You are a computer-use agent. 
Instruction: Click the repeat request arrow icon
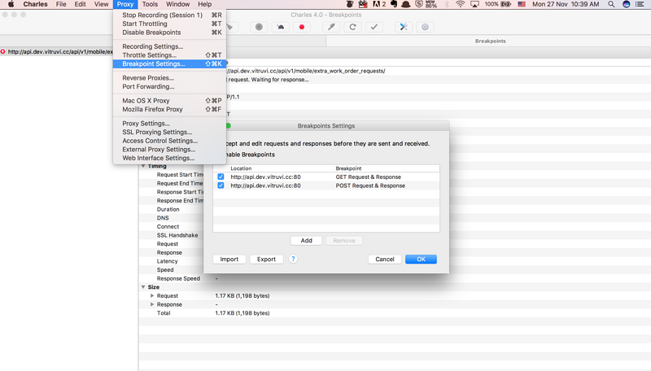click(x=352, y=27)
